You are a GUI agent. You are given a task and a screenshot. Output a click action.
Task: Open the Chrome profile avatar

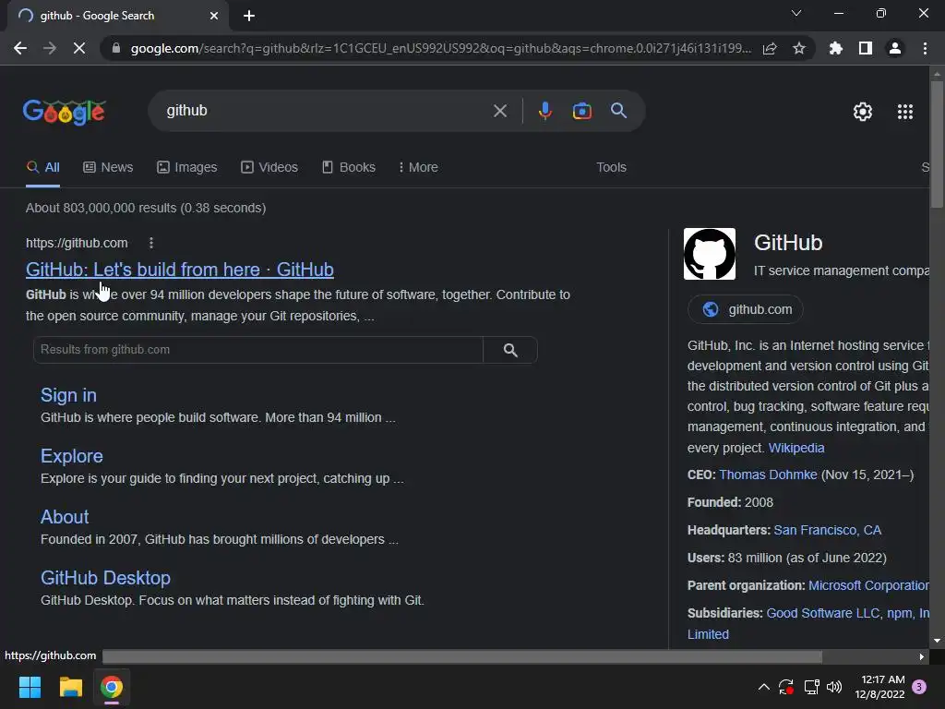pos(895,48)
